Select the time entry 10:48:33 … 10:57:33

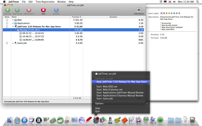[73, 37]
